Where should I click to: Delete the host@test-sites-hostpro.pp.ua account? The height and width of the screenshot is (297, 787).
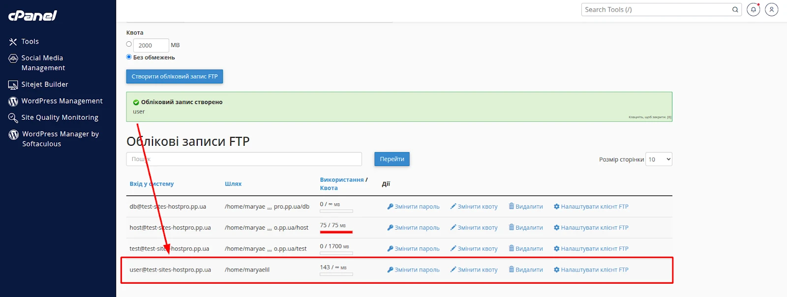point(526,228)
